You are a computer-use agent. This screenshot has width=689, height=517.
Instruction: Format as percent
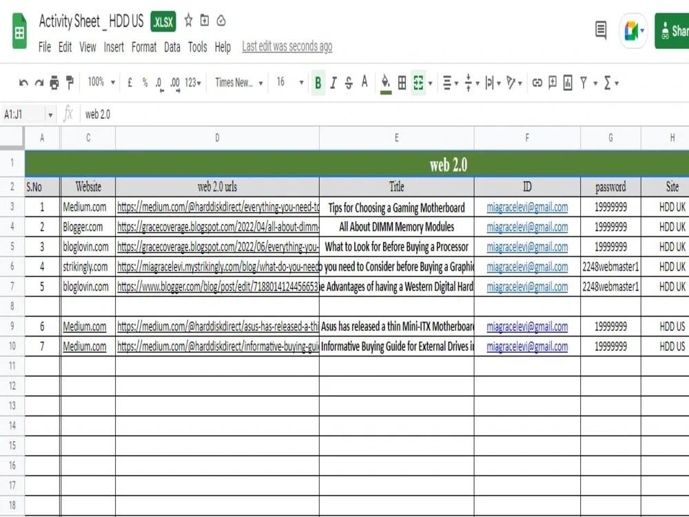(x=145, y=82)
